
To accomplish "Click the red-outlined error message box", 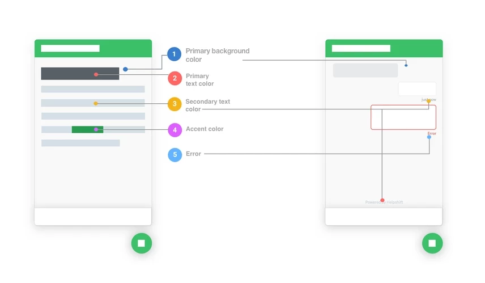I will pos(403,117).
